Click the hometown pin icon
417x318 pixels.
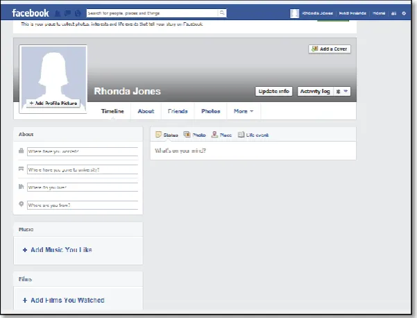pos(22,204)
